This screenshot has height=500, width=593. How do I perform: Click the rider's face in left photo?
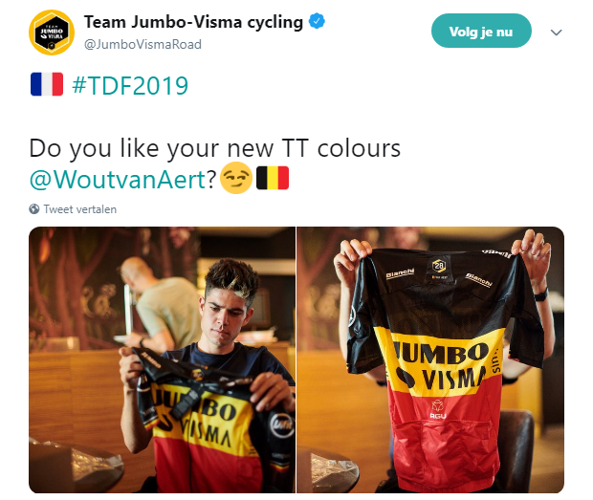(x=226, y=315)
